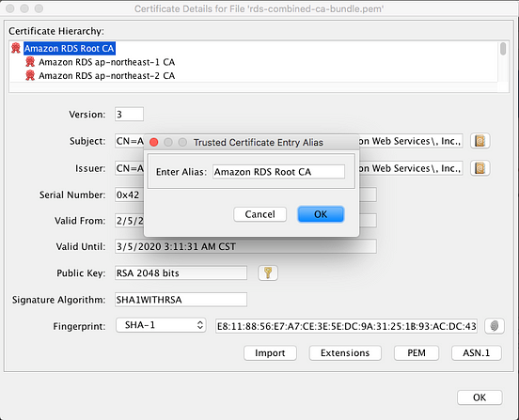View public key details key icon
The height and width of the screenshot is (420, 519).
(268, 272)
